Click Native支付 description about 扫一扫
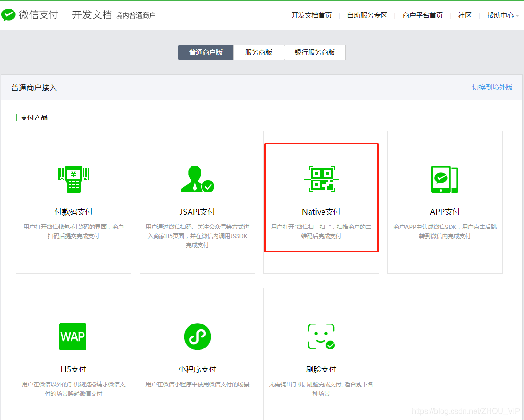Image resolution: width=524 pixels, height=420 pixels. click(x=321, y=231)
